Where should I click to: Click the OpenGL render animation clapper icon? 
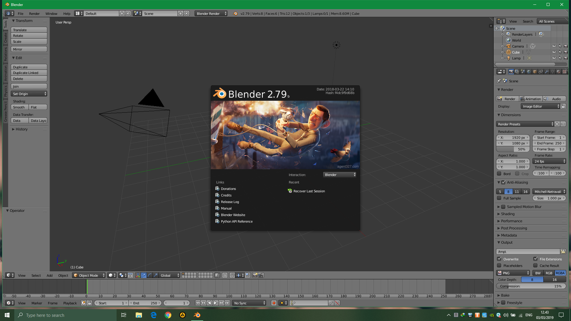coord(261,276)
